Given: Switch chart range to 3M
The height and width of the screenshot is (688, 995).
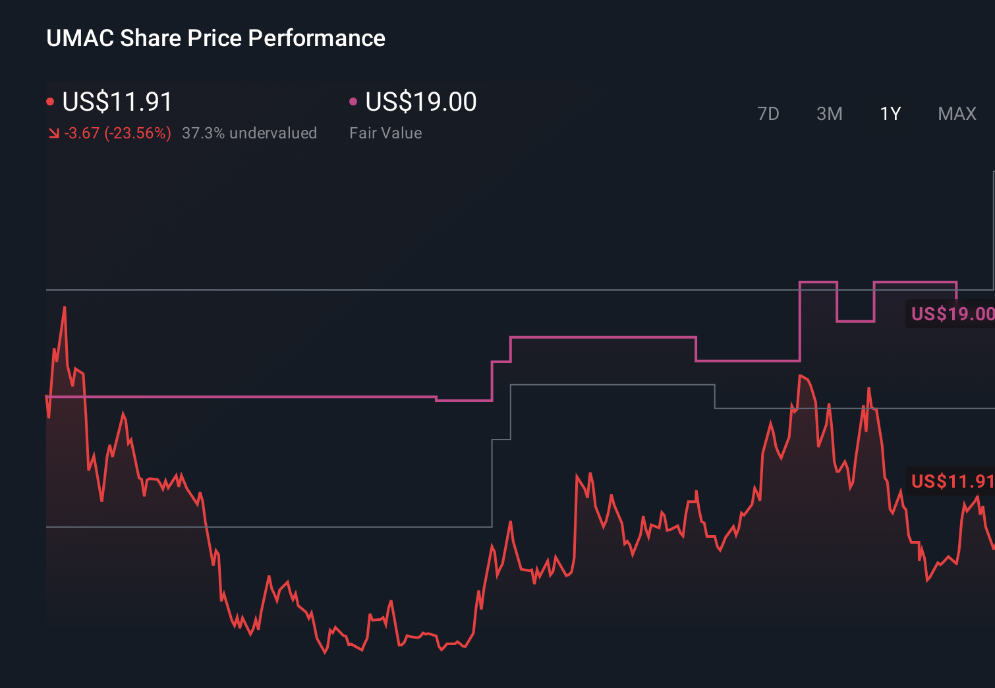Looking at the screenshot, I should [x=830, y=113].
